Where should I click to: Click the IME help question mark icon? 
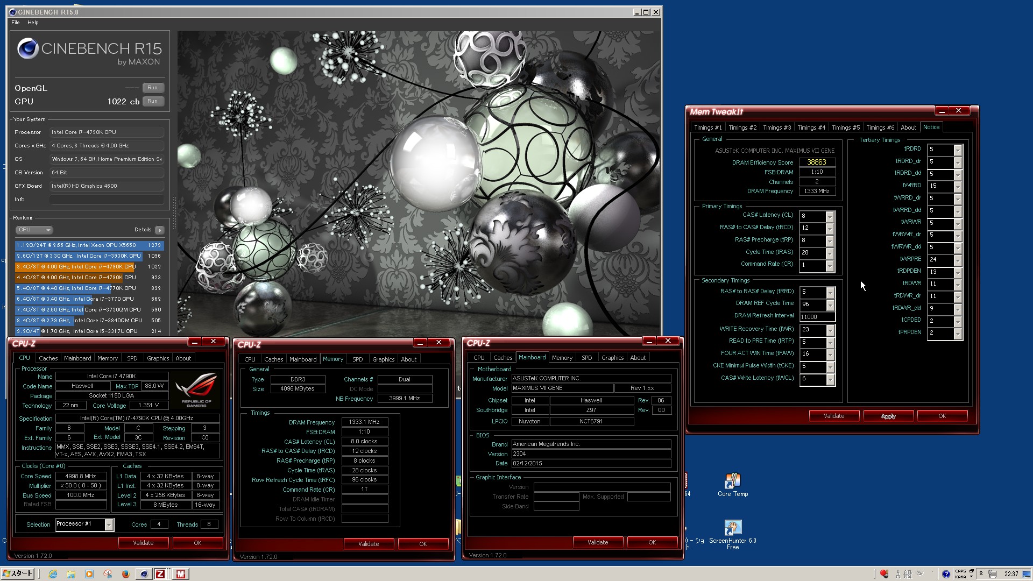pyautogui.click(x=946, y=574)
